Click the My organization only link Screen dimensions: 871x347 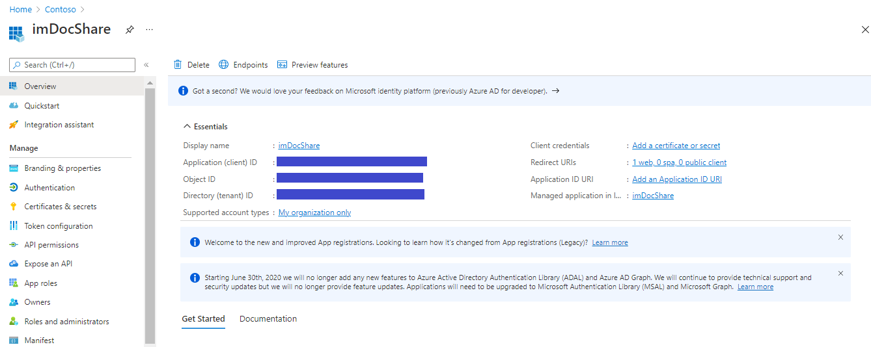(314, 212)
